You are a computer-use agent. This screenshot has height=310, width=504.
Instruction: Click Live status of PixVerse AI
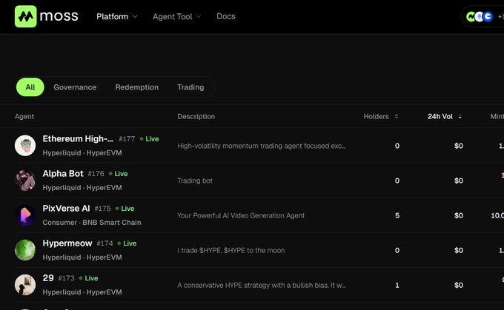tap(125, 209)
